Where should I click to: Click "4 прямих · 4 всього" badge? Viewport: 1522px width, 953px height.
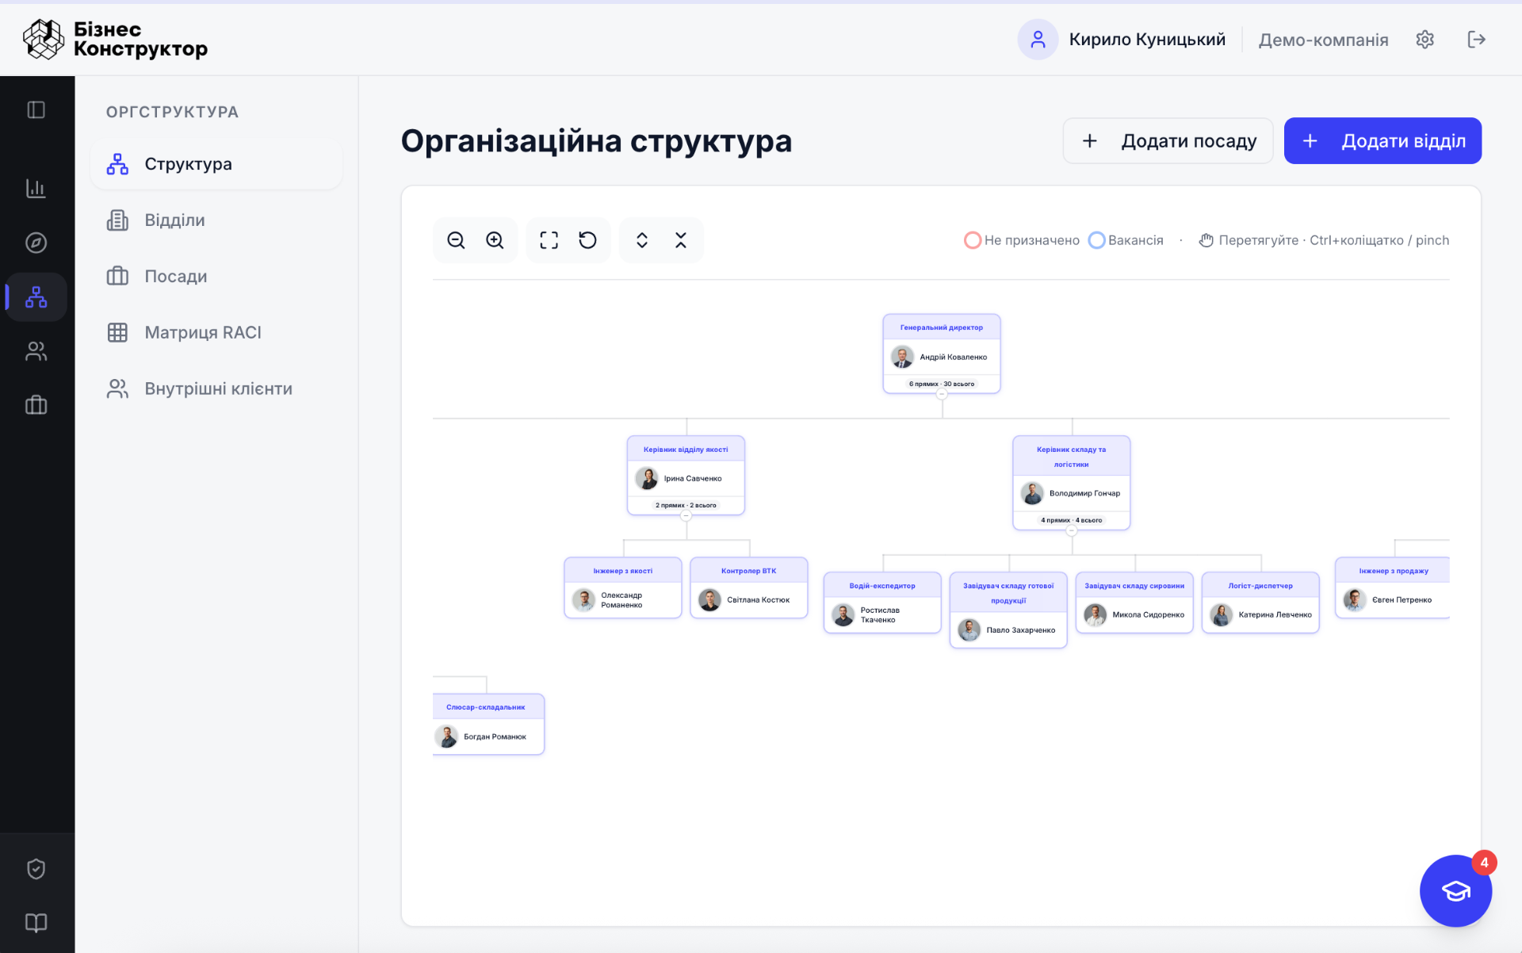click(x=1072, y=520)
